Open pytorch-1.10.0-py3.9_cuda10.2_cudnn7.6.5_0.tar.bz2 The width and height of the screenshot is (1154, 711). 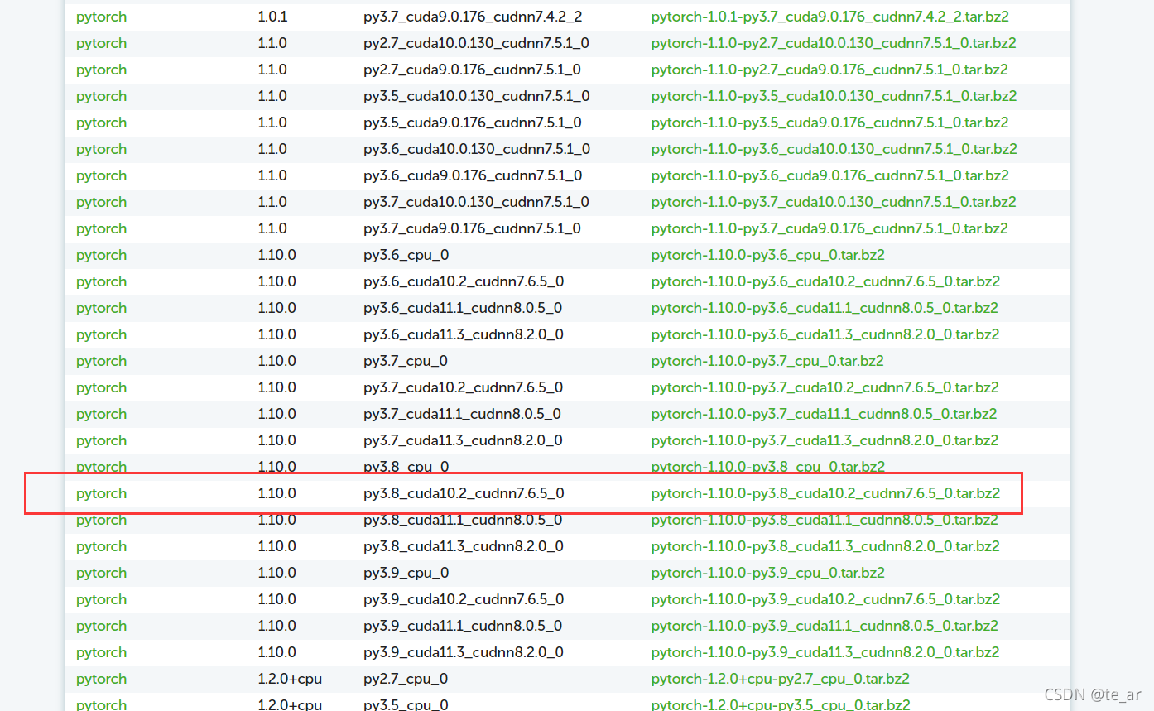click(825, 599)
